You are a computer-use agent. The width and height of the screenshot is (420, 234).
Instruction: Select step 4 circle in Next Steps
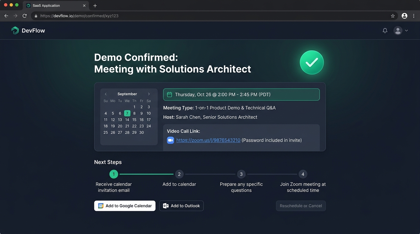tap(303, 174)
